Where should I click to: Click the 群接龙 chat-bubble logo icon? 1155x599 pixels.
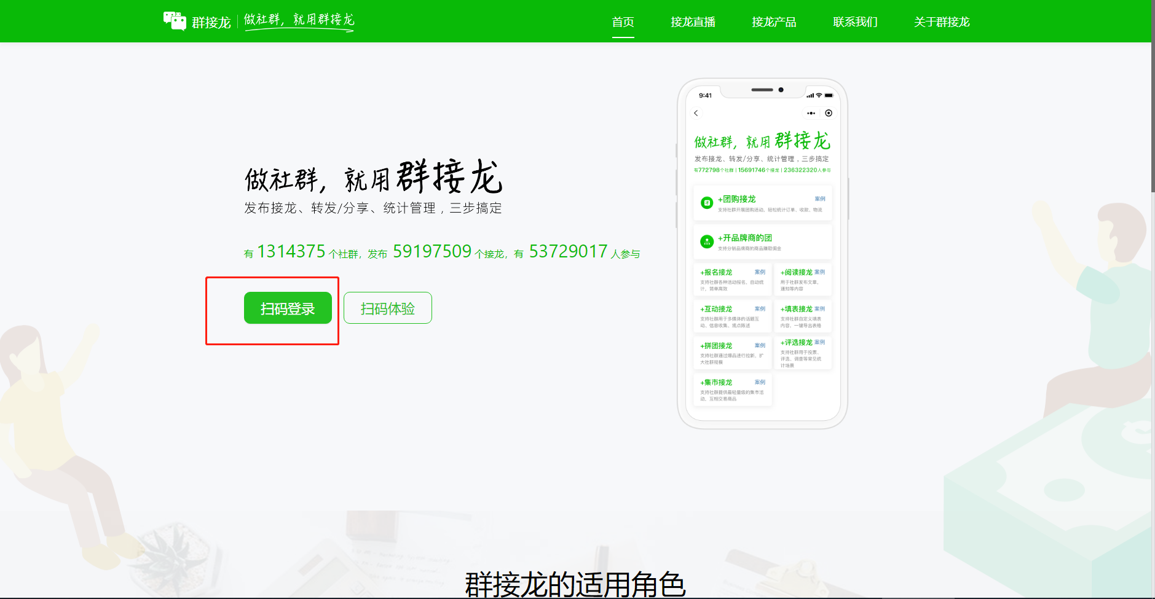pos(175,21)
